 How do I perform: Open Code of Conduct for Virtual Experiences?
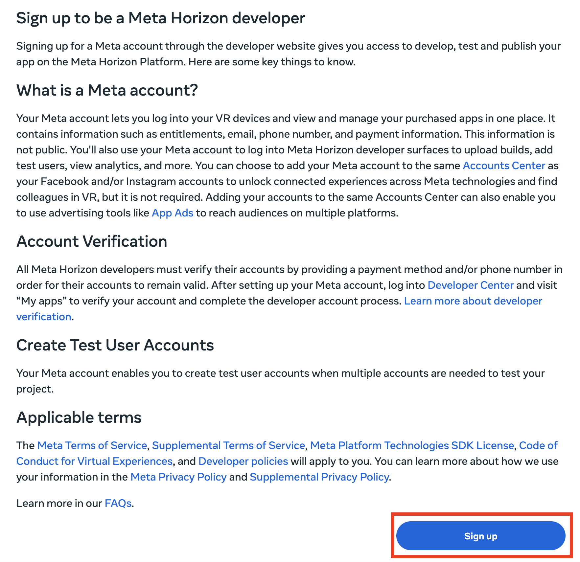[94, 461]
